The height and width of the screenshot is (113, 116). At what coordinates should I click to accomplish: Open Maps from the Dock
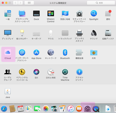tap(29, 109)
